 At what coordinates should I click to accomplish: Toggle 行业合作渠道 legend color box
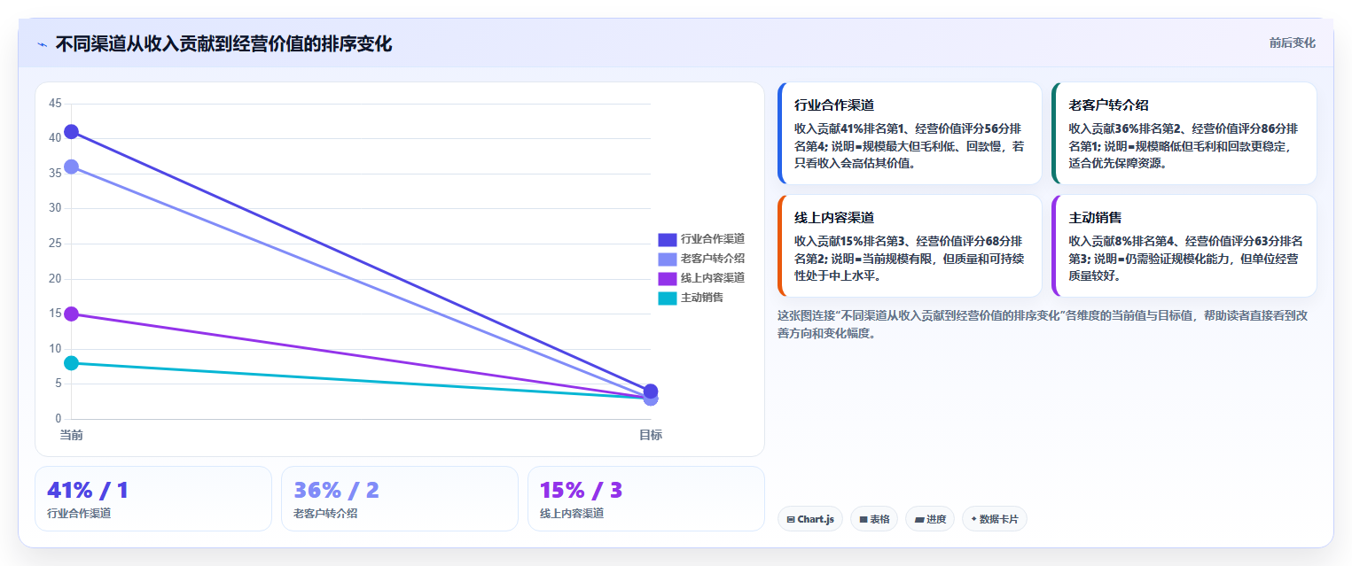[x=667, y=239]
